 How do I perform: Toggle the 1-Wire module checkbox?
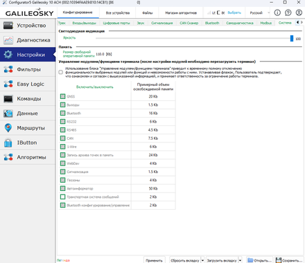click(62, 147)
